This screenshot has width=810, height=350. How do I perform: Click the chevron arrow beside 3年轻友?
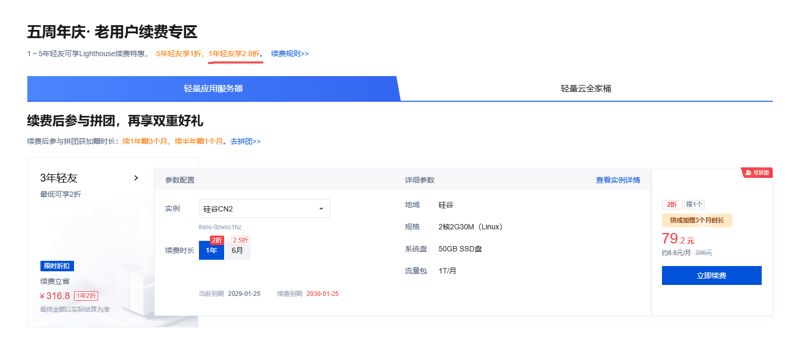coord(136,178)
